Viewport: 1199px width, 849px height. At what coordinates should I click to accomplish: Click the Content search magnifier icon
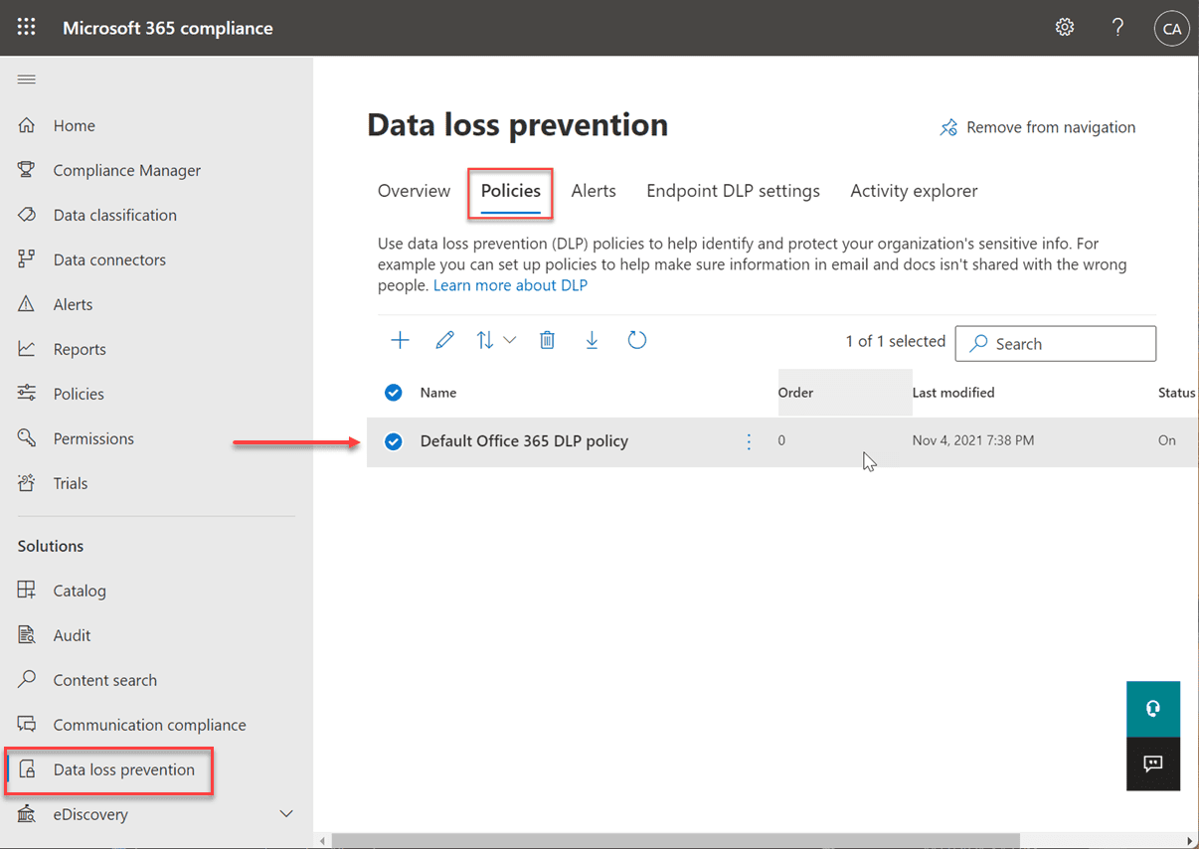pyautogui.click(x=27, y=680)
